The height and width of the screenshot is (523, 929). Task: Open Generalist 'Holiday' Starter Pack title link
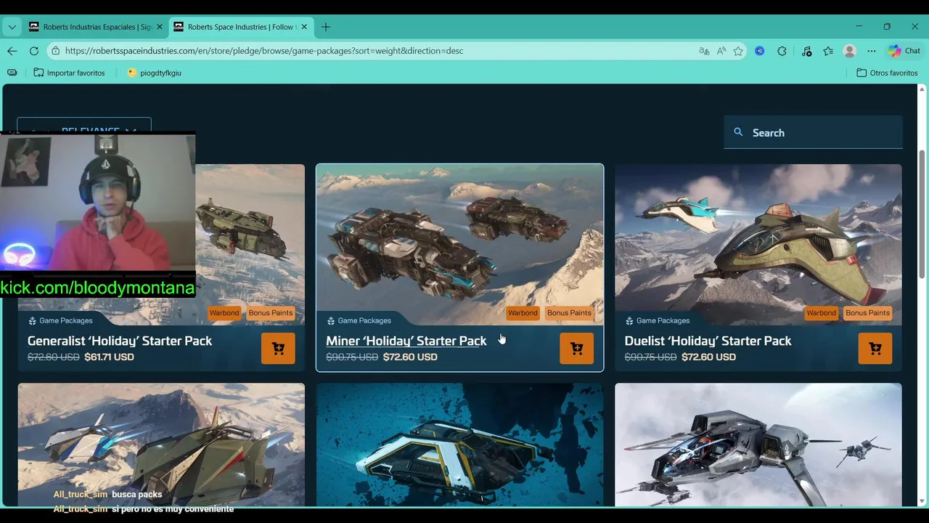(x=120, y=341)
